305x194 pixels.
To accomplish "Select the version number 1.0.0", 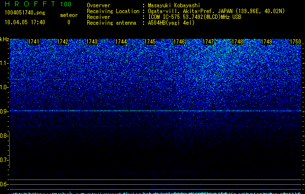I will 66,4.
